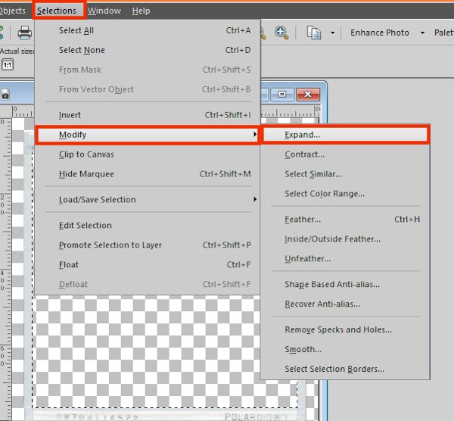Open Shape Based Anti-alias...
This screenshot has width=454, height=421.
[345, 284]
